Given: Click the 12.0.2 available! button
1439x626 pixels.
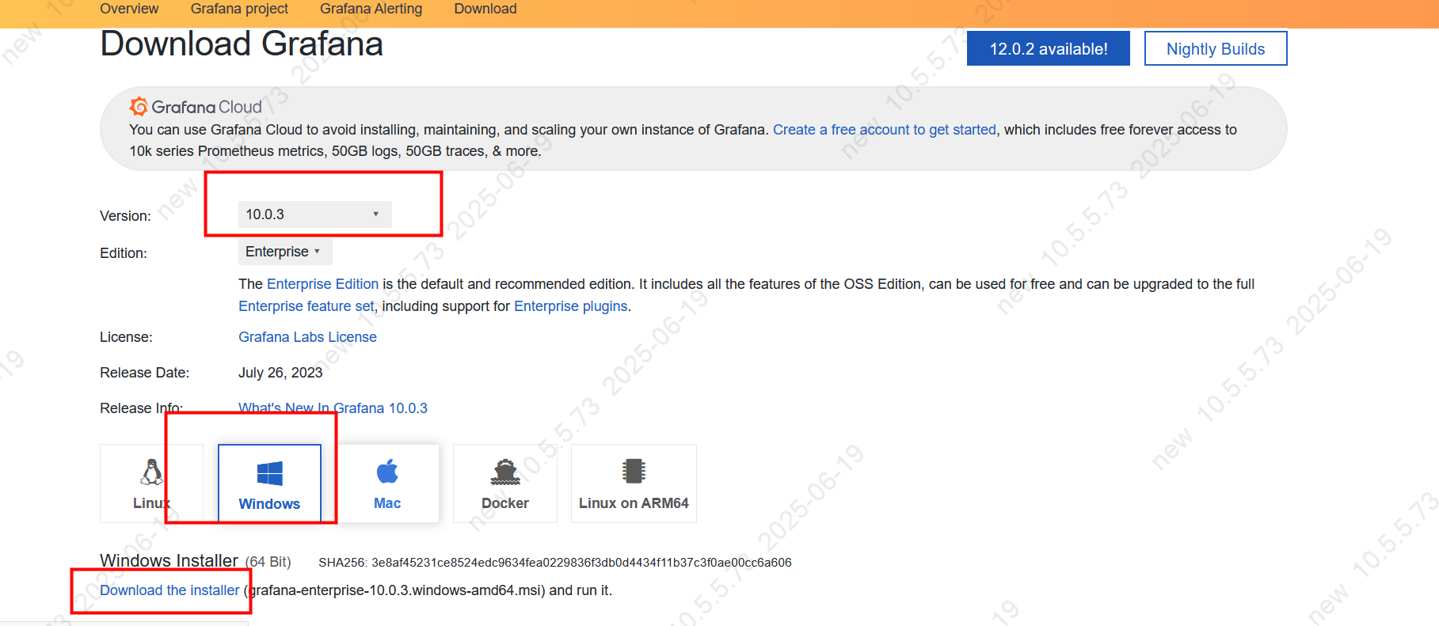Looking at the screenshot, I should 1049,49.
